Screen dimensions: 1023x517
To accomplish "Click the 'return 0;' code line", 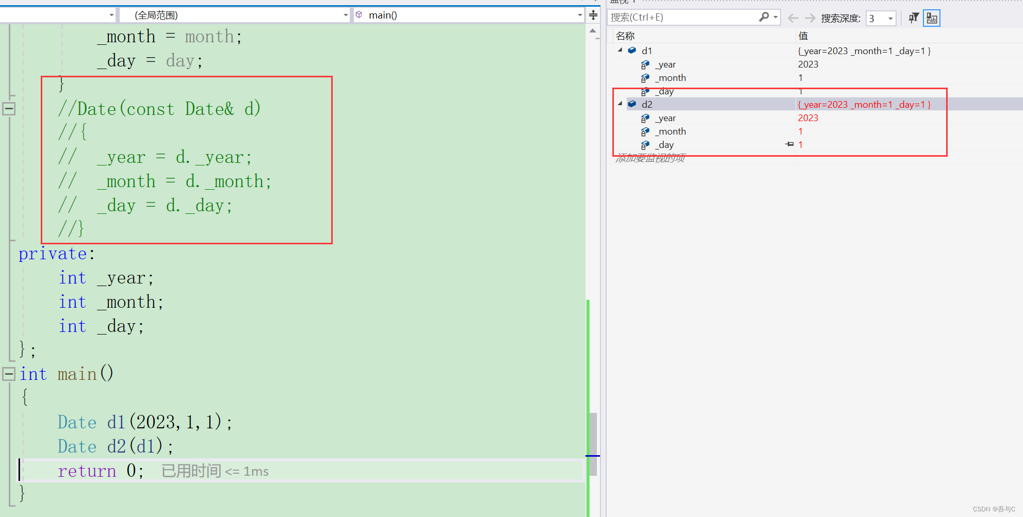I will [101, 471].
